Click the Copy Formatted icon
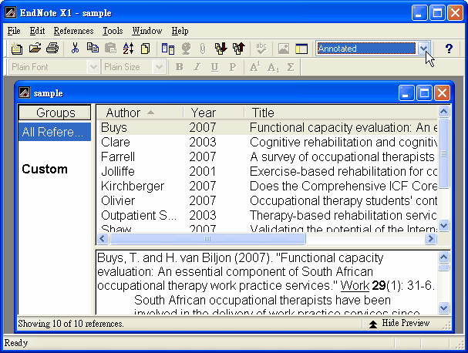Viewport: 468px width, 353px height. click(x=146, y=48)
